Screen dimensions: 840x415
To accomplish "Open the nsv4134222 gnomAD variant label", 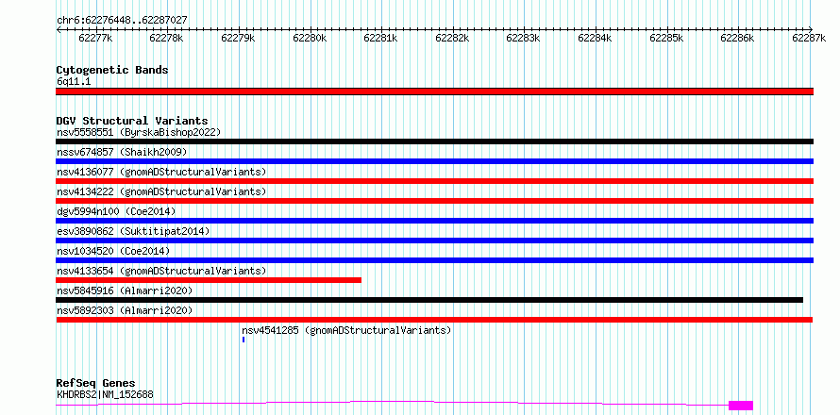I will [161, 191].
